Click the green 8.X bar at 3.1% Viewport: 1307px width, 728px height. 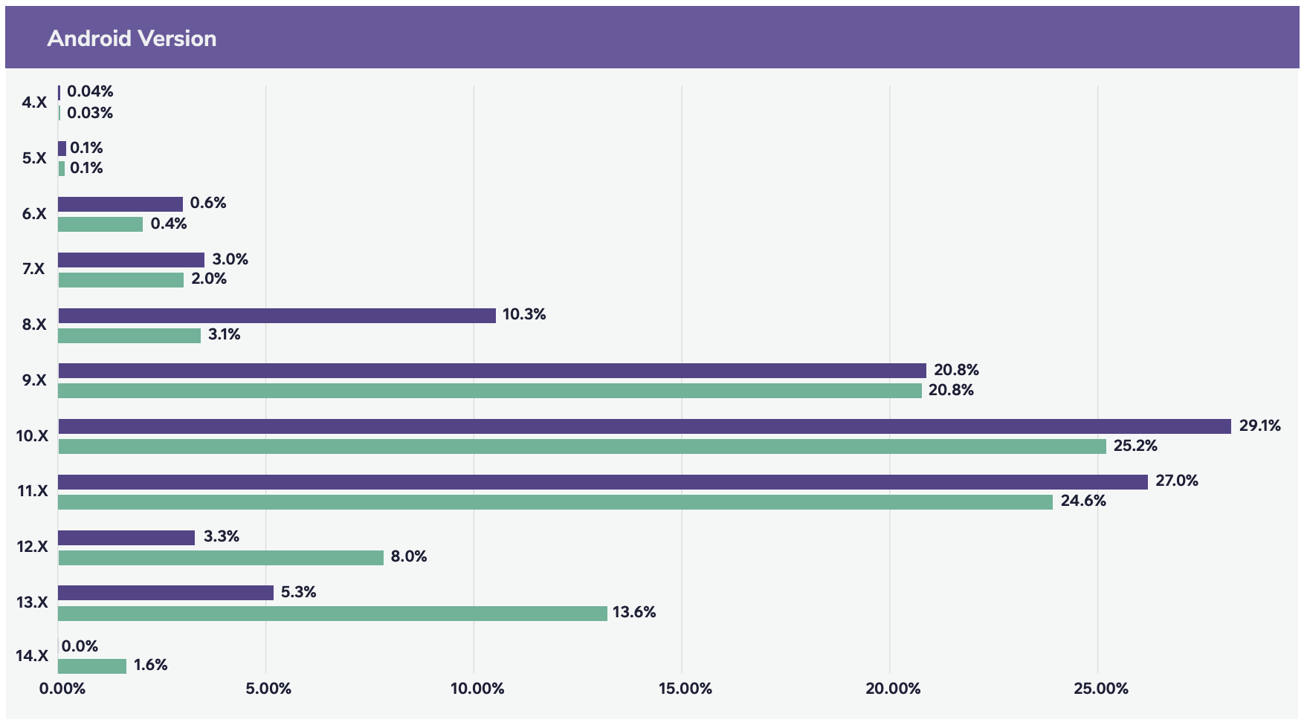pos(129,336)
